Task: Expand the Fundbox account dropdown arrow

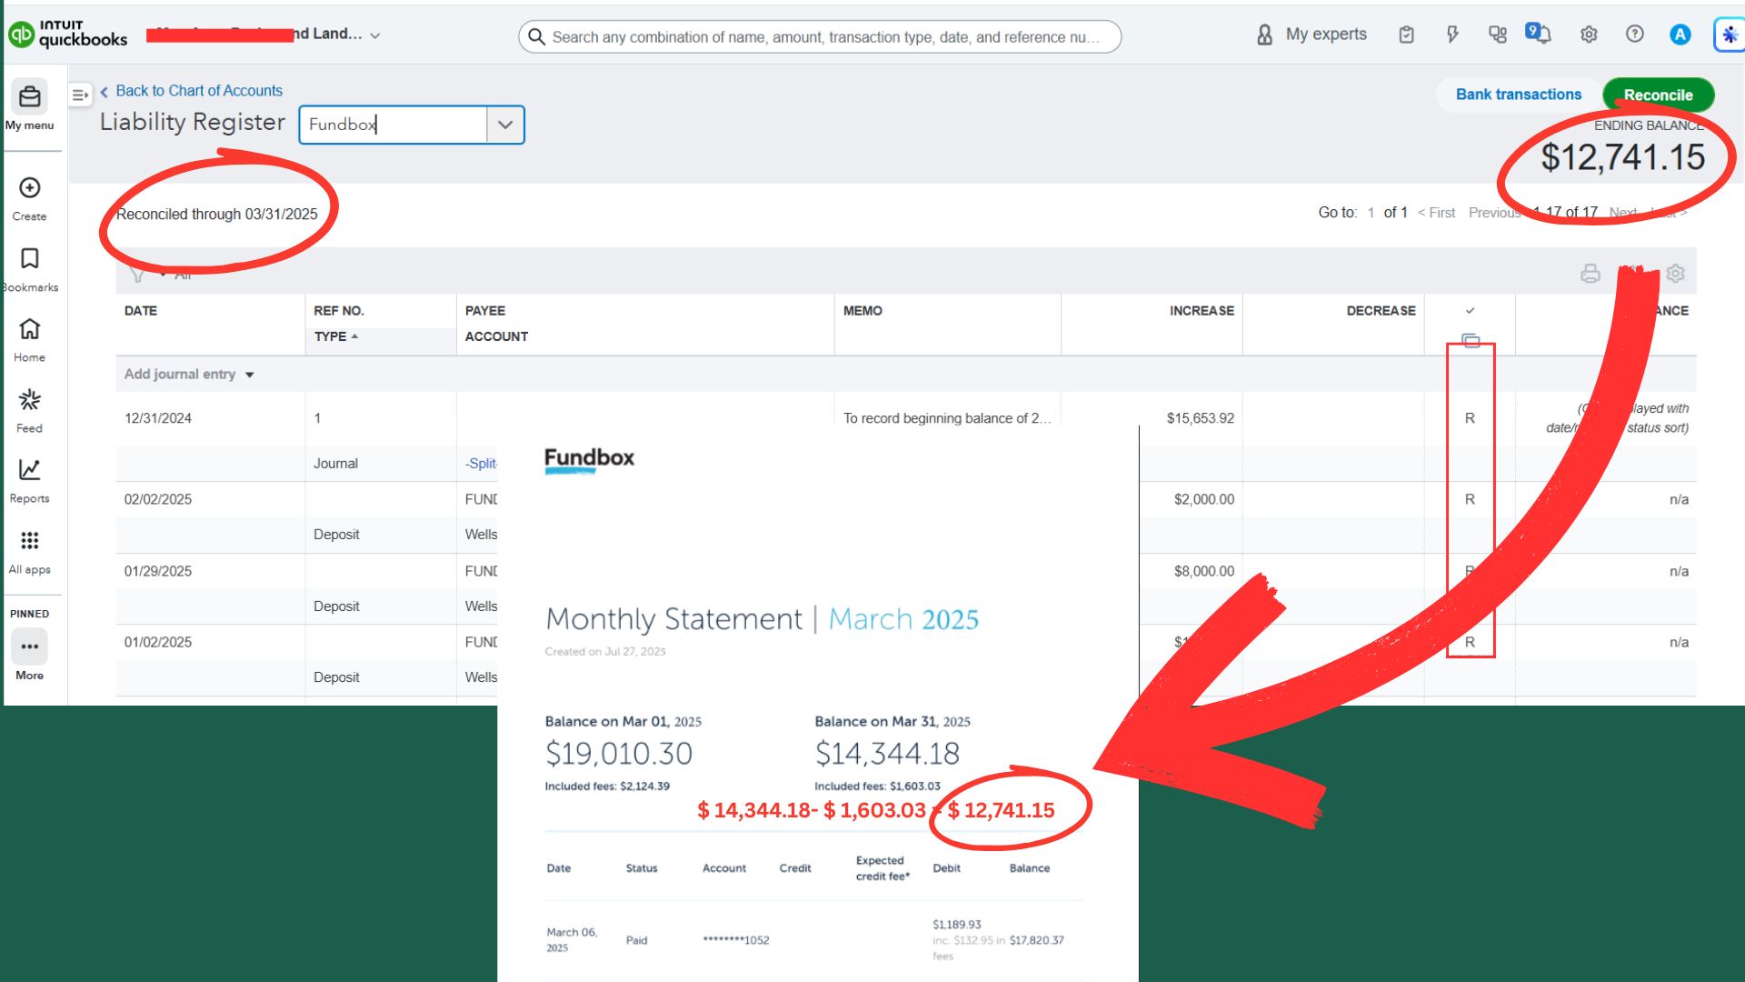Action: click(x=505, y=125)
